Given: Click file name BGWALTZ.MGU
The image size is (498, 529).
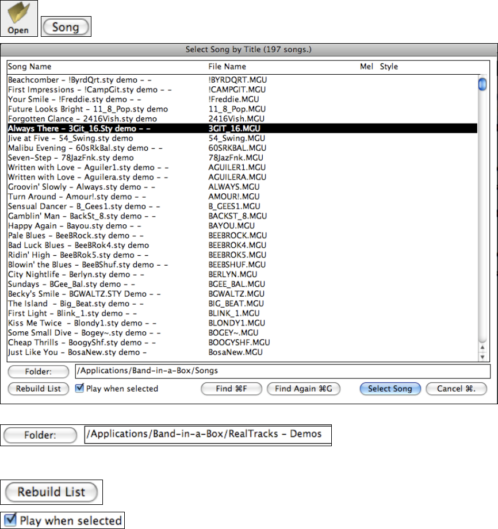Looking at the screenshot, I should pyautogui.click(x=236, y=294).
